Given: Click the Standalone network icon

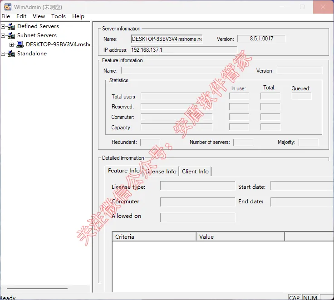Looking at the screenshot, I should (11, 54).
